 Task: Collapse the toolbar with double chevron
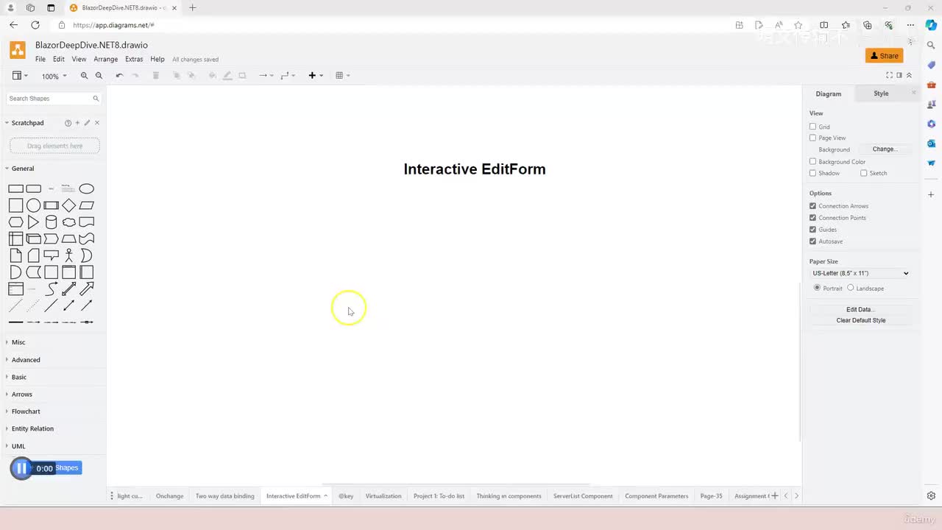pyautogui.click(x=909, y=75)
